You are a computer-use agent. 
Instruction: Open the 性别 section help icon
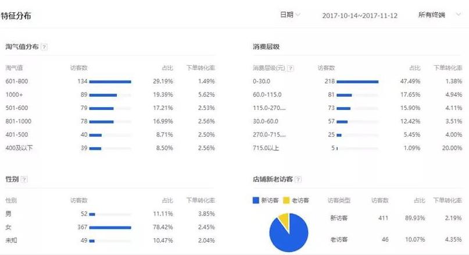point(24,179)
